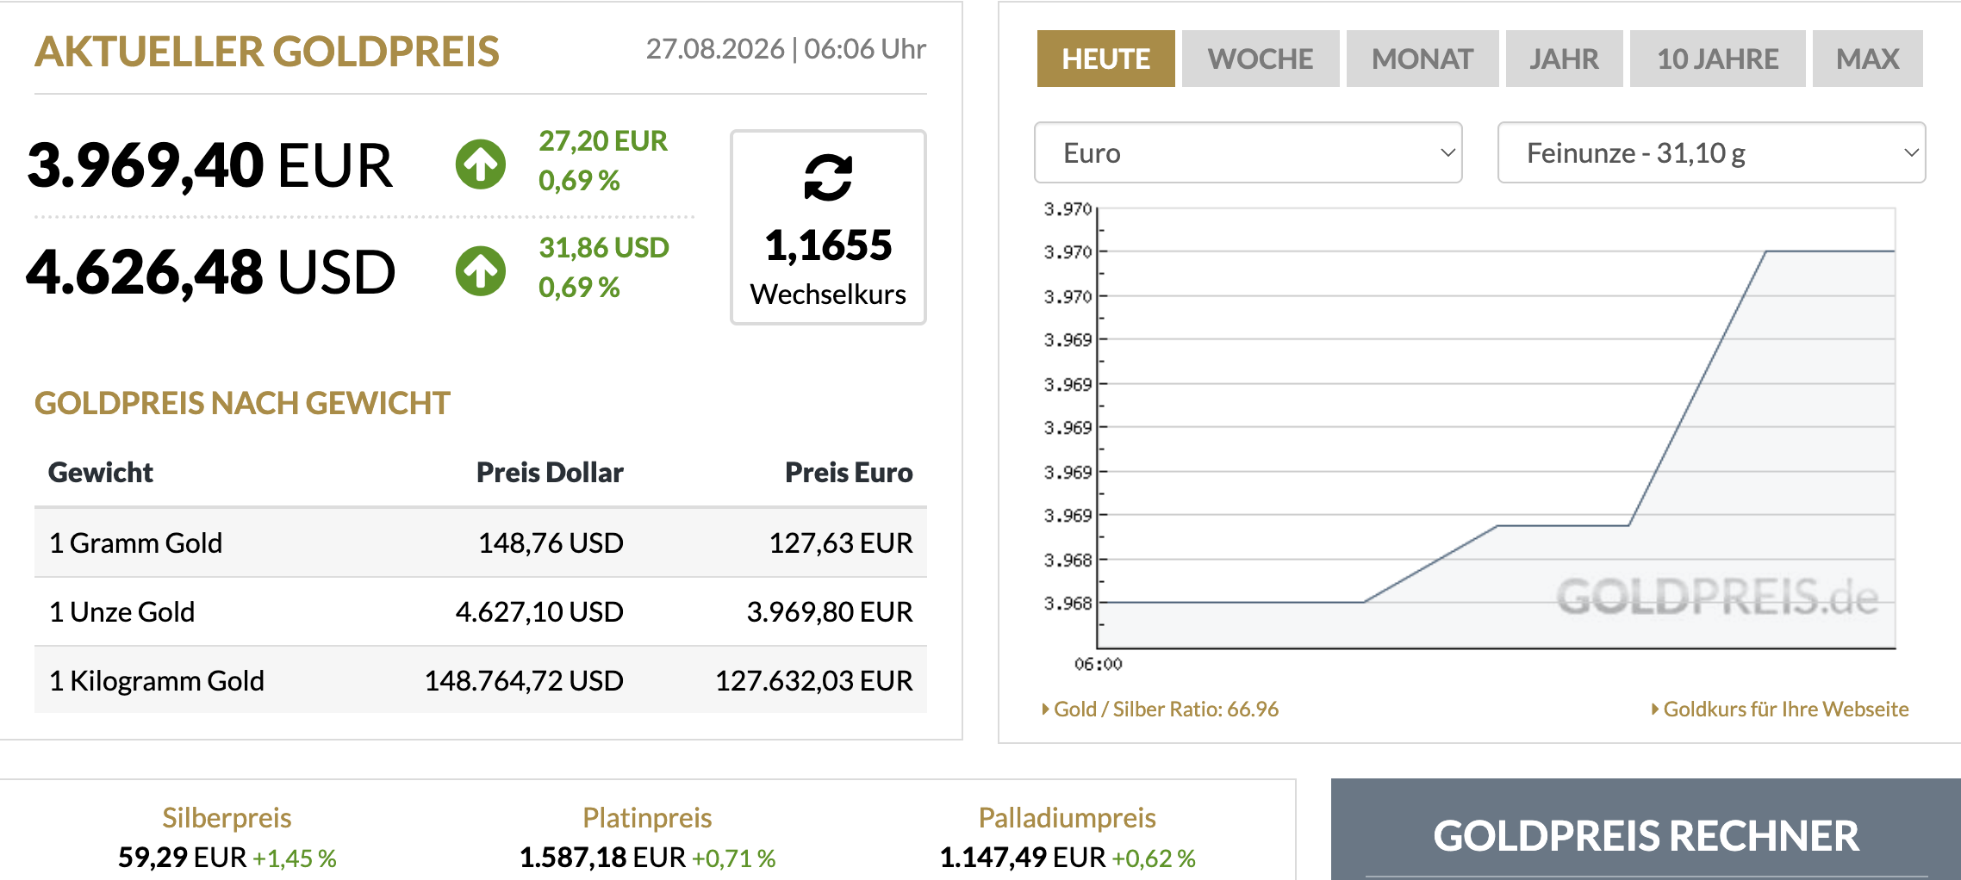Open the Silberpreis link
Screen dimensions: 1961x880
227,817
